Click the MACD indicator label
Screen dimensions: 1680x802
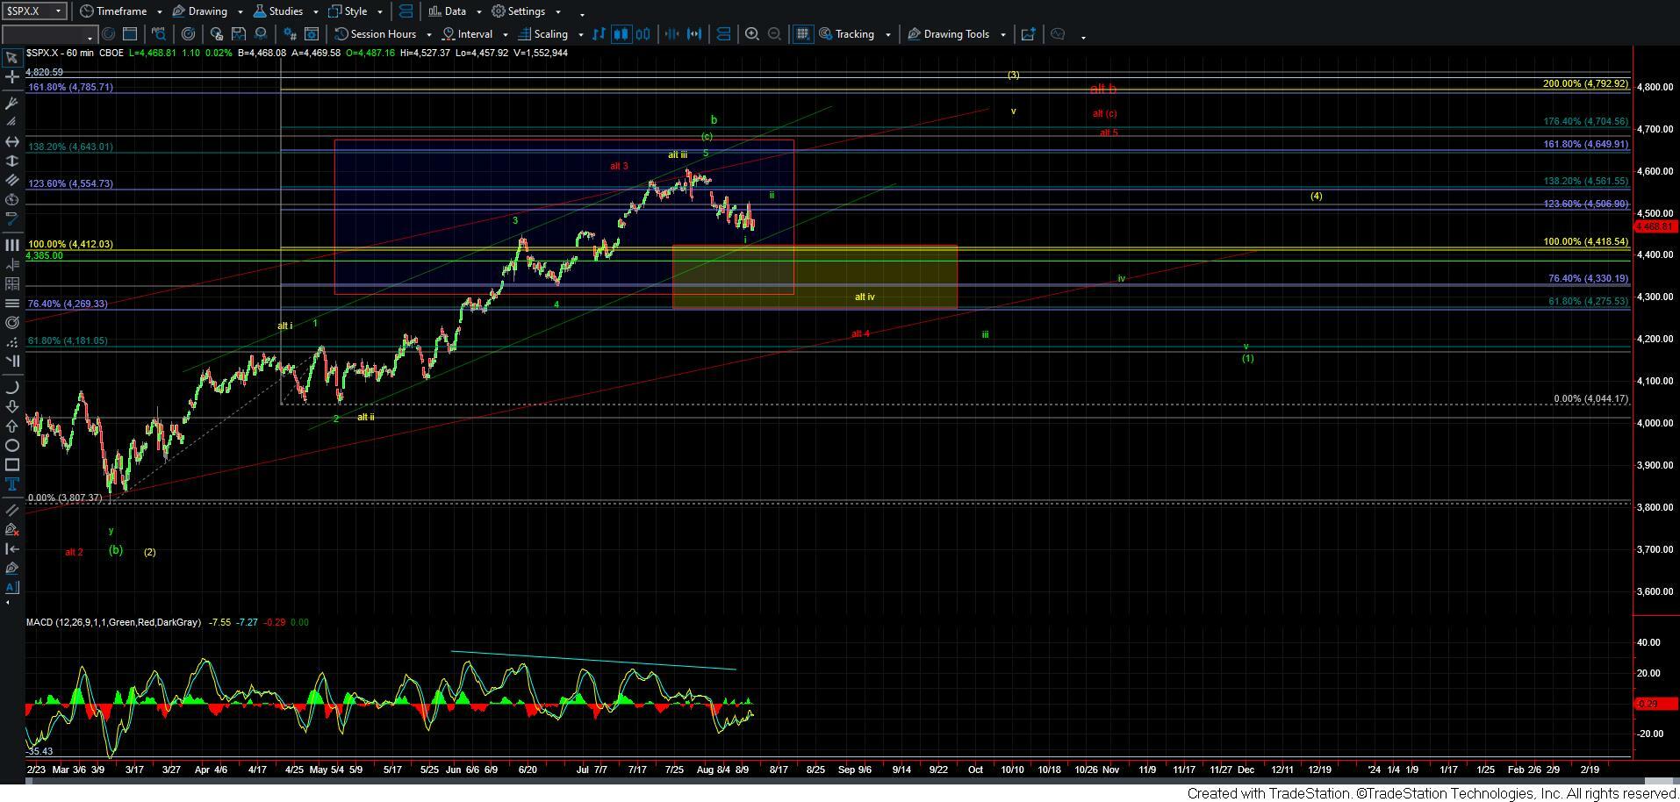(x=113, y=622)
